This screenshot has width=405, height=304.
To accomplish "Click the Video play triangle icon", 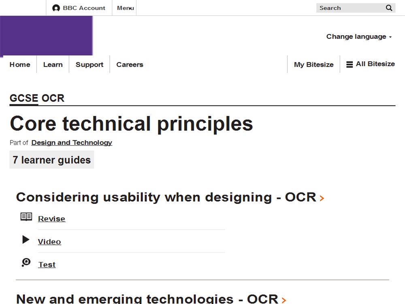I will pyautogui.click(x=26, y=240).
